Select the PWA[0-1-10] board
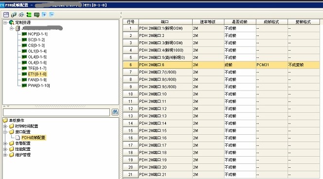Viewport: 323px width, 179px height. click(x=39, y=86)
